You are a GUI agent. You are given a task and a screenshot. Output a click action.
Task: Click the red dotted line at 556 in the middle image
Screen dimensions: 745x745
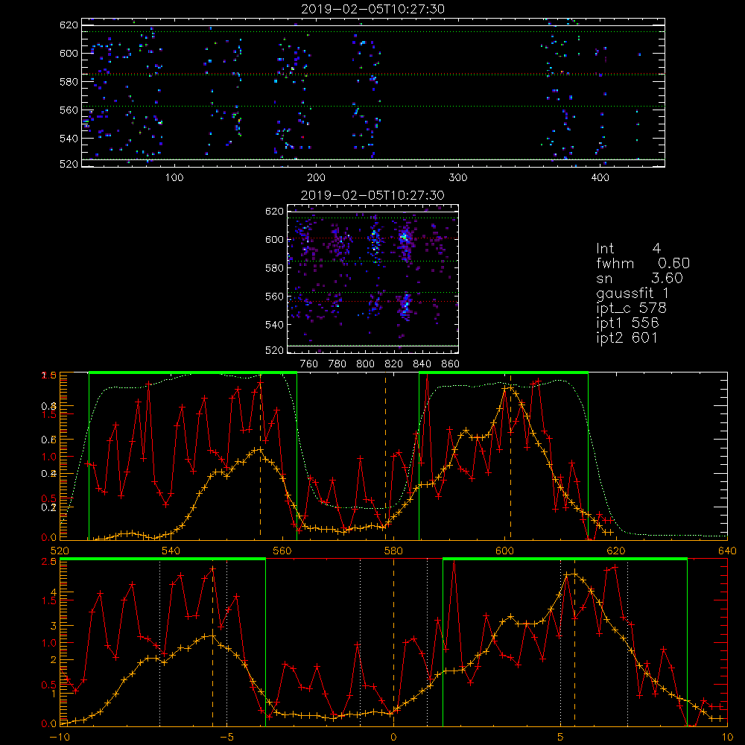point(372,301)
